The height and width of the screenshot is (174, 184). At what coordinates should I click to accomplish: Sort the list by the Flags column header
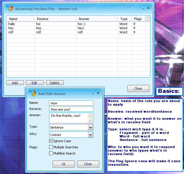(x=138, y=19)
